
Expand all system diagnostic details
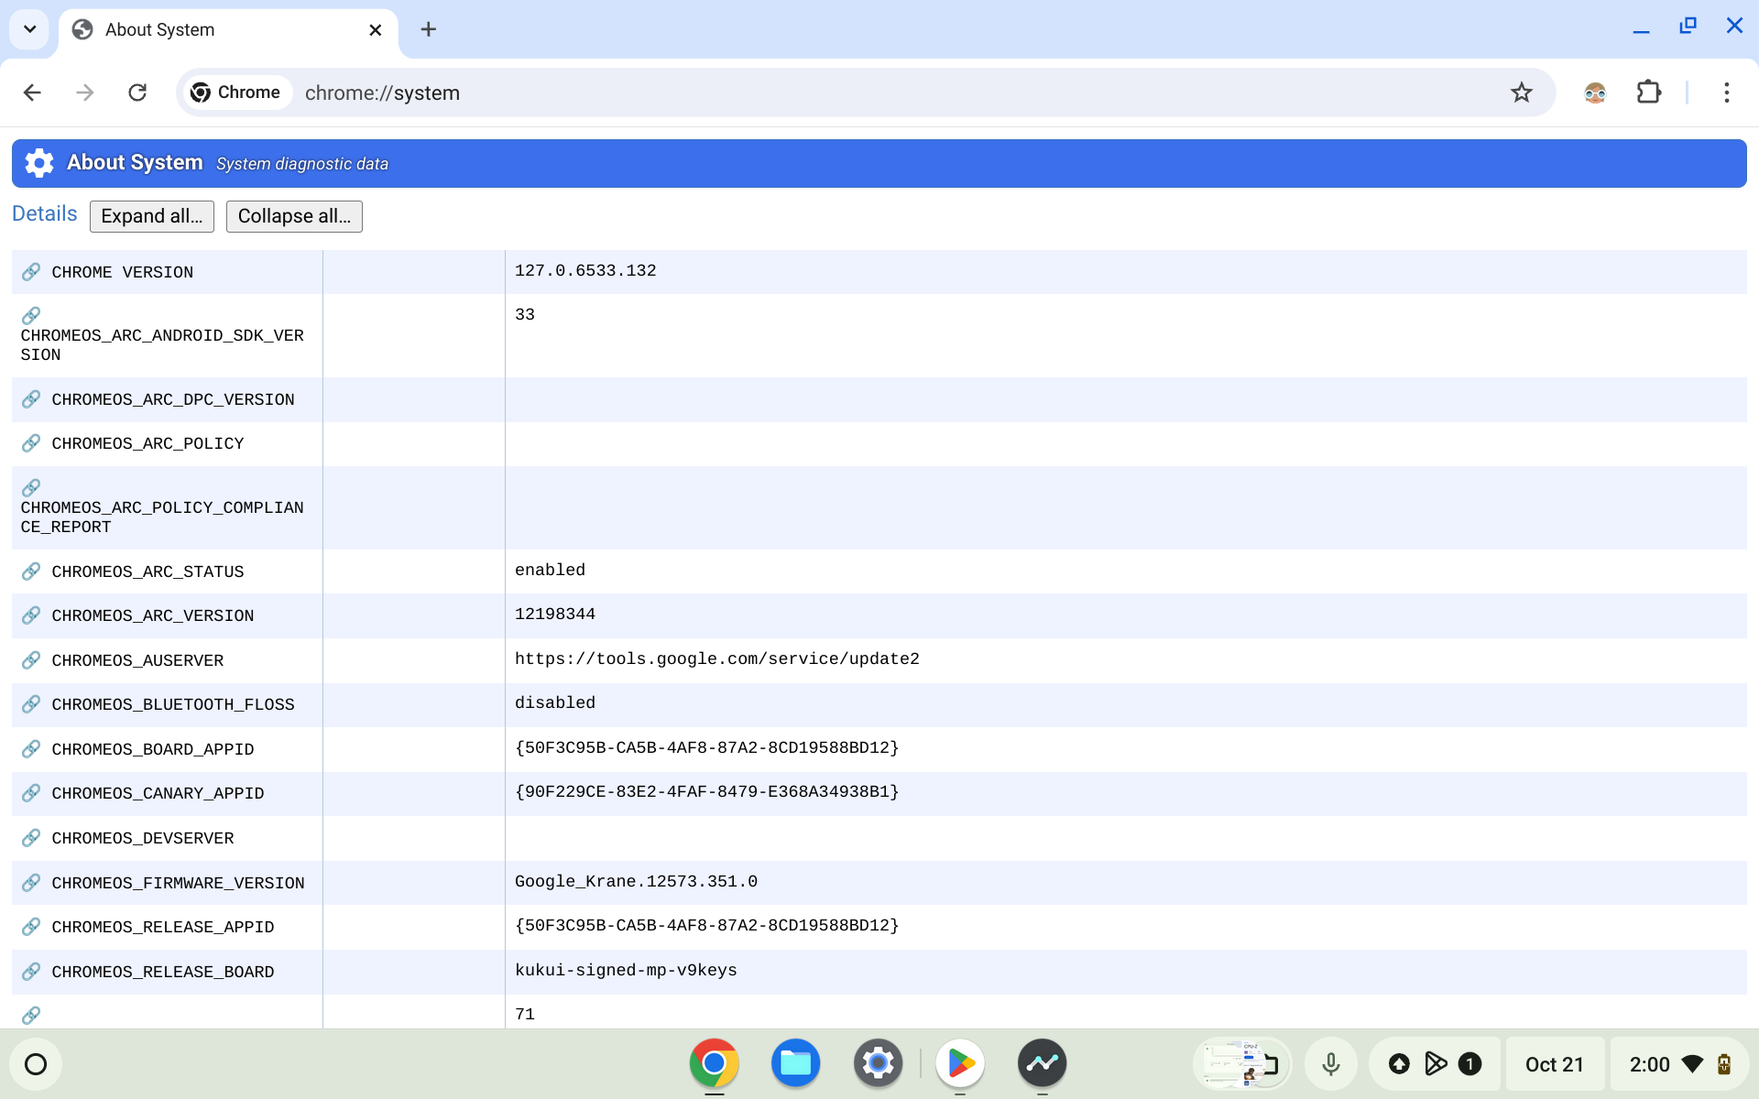click(152, 215)
